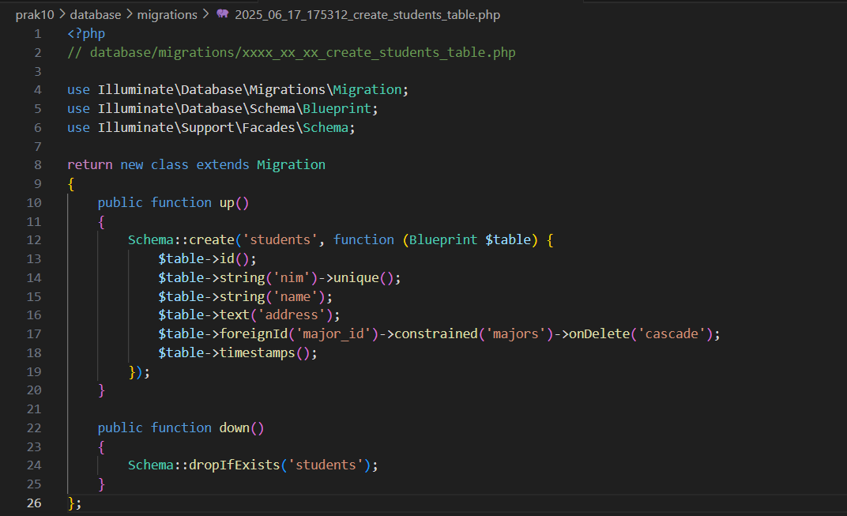Click the PHP elephant icon in breadcrumb
The width and height of the screenshot is (847, 516).
(222, 14)
